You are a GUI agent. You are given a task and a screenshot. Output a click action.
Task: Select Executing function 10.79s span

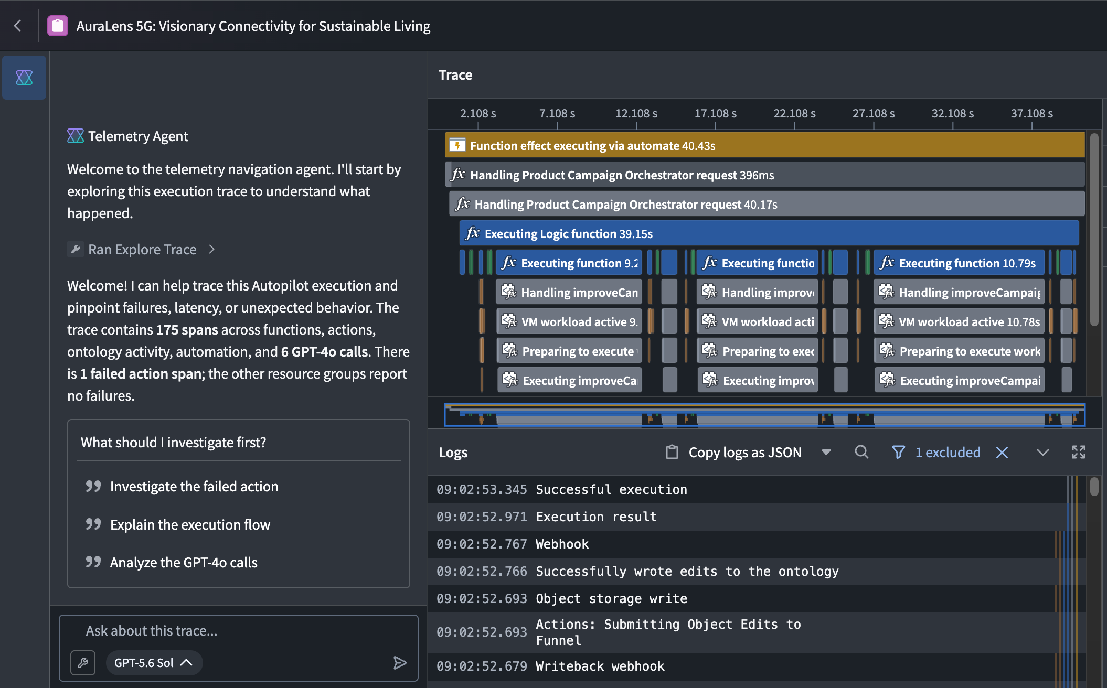959,263
